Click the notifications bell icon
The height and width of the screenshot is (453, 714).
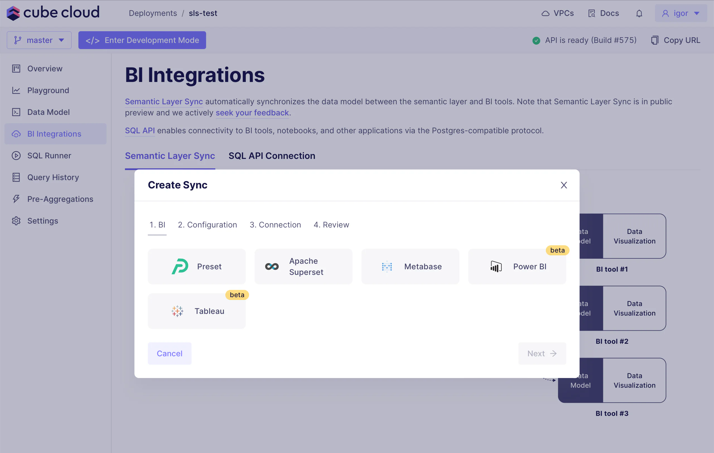tap(639, 13)
